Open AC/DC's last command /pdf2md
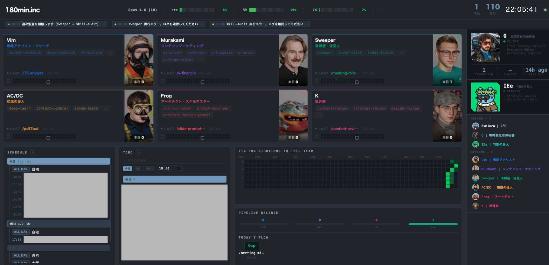This screenshot has height=265, width=549. pyautogui.click(x=30, y=129)
